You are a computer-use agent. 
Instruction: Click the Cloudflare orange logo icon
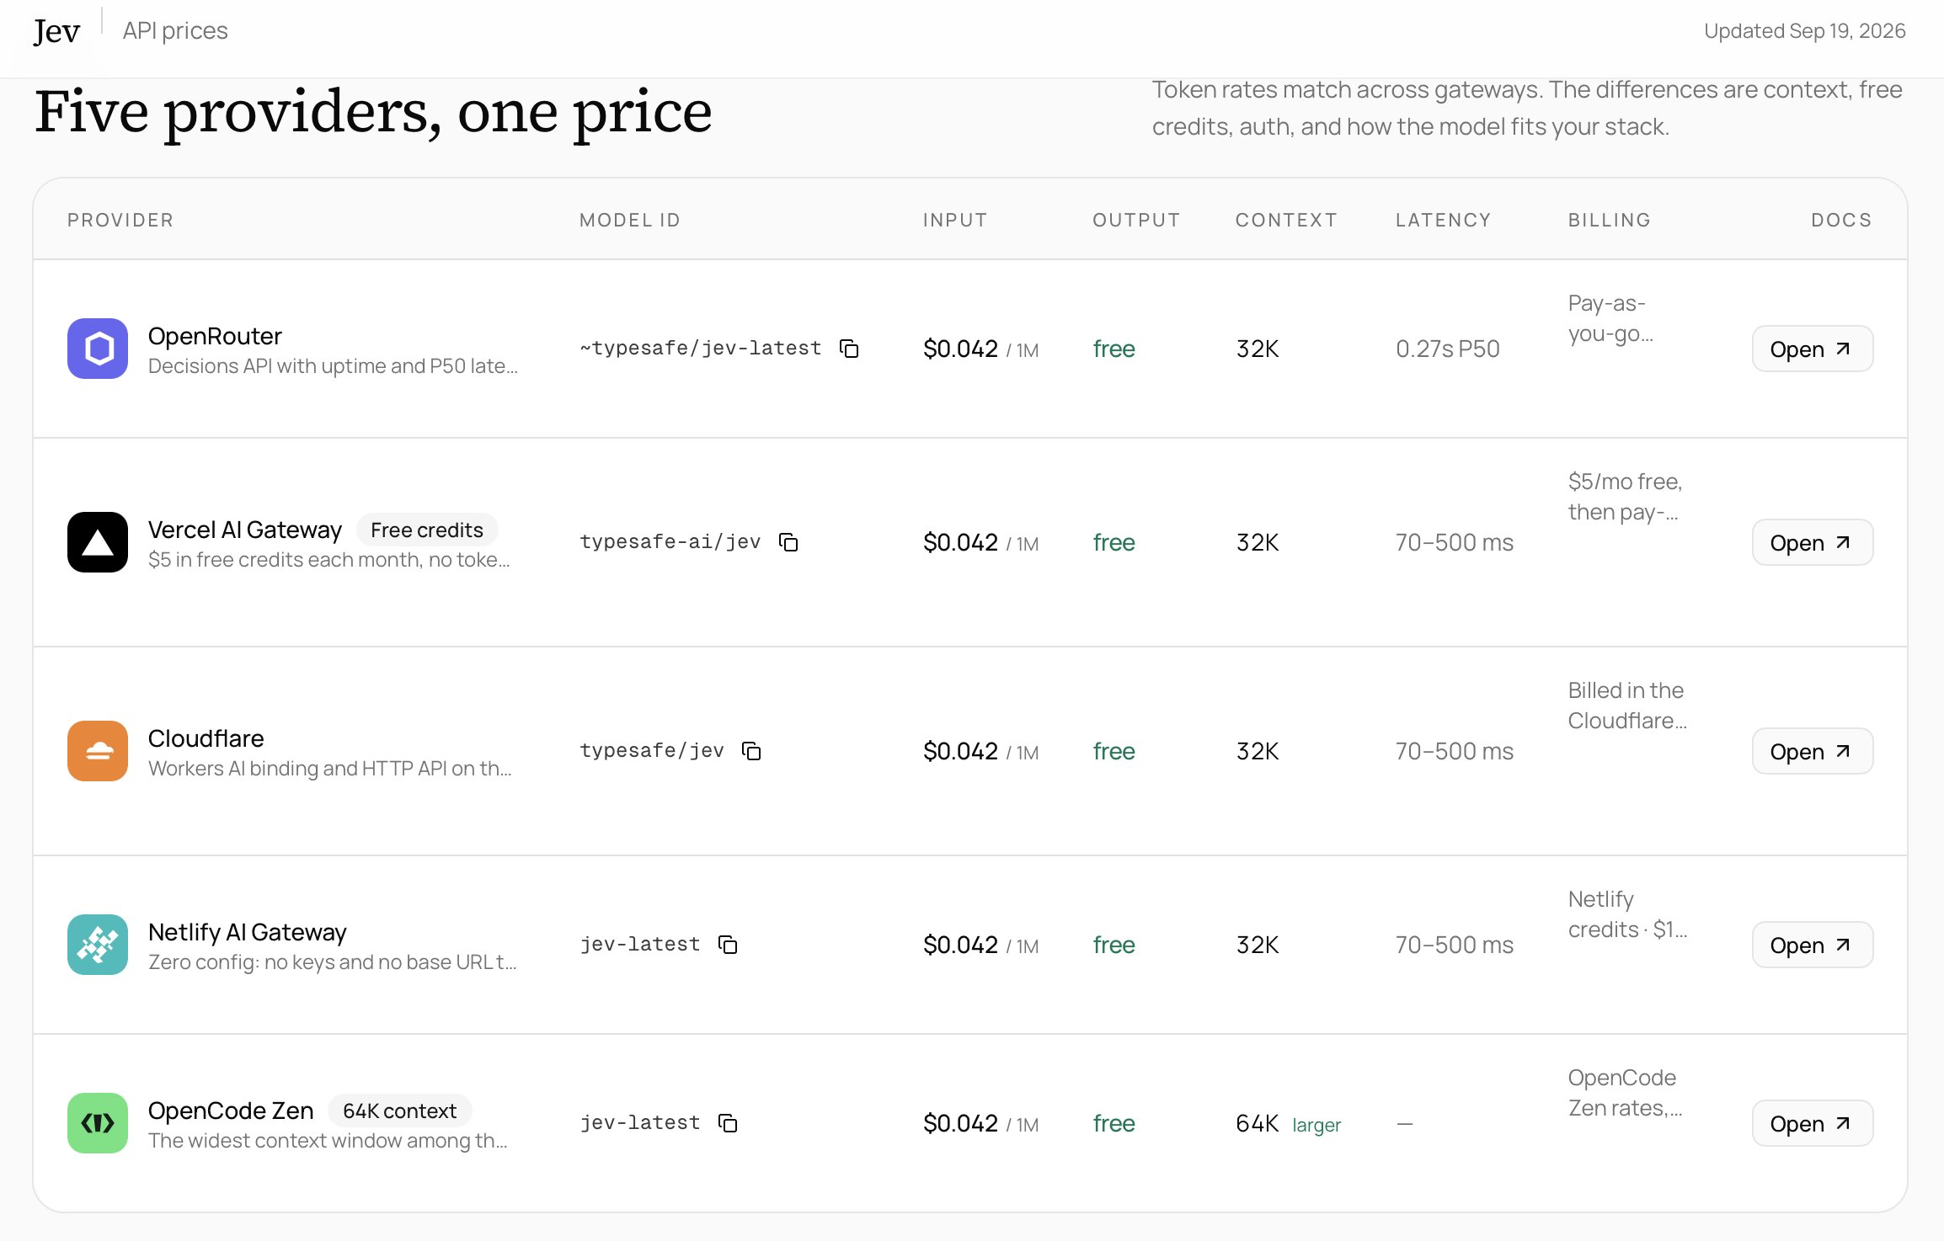click(x=98, y=751)
